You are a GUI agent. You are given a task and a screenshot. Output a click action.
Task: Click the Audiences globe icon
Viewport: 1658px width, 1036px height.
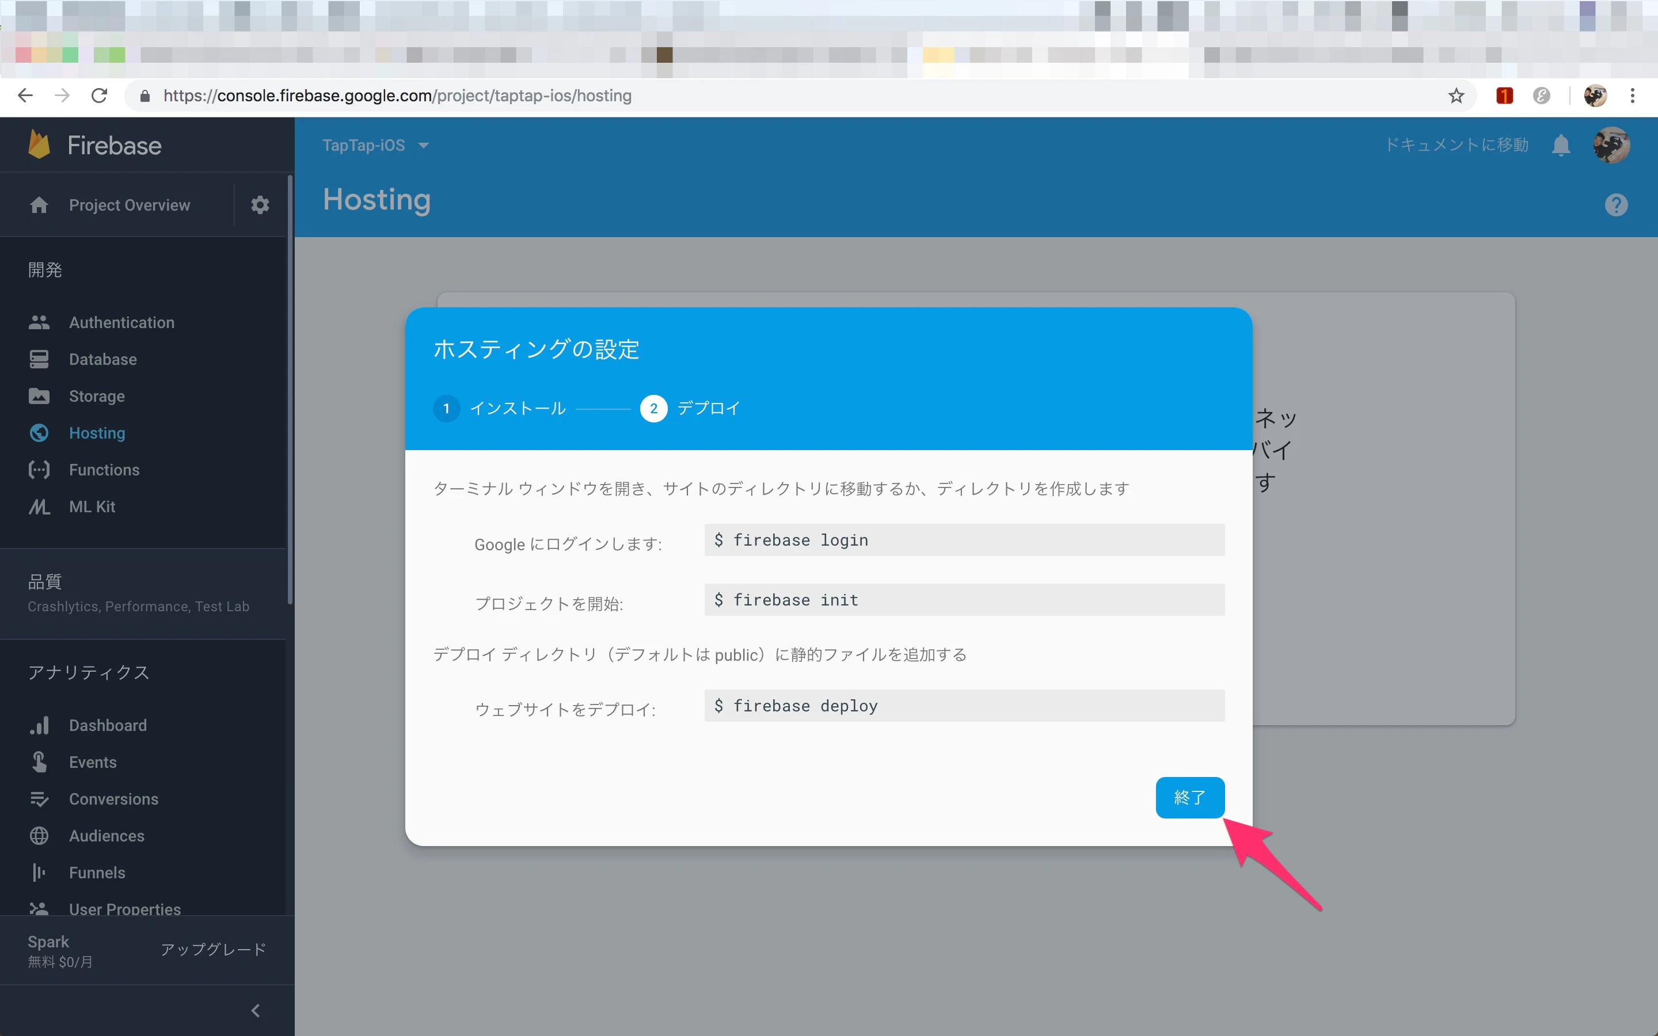pos(39,836)
